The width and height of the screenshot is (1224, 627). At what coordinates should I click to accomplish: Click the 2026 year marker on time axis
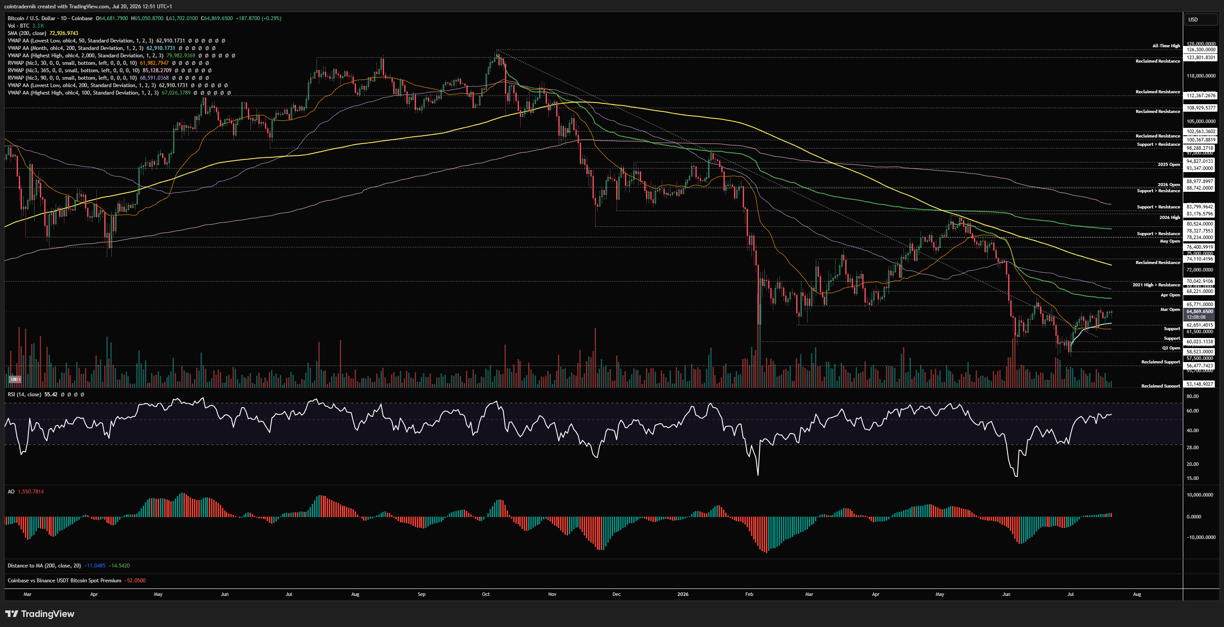[x=682, y=594]
